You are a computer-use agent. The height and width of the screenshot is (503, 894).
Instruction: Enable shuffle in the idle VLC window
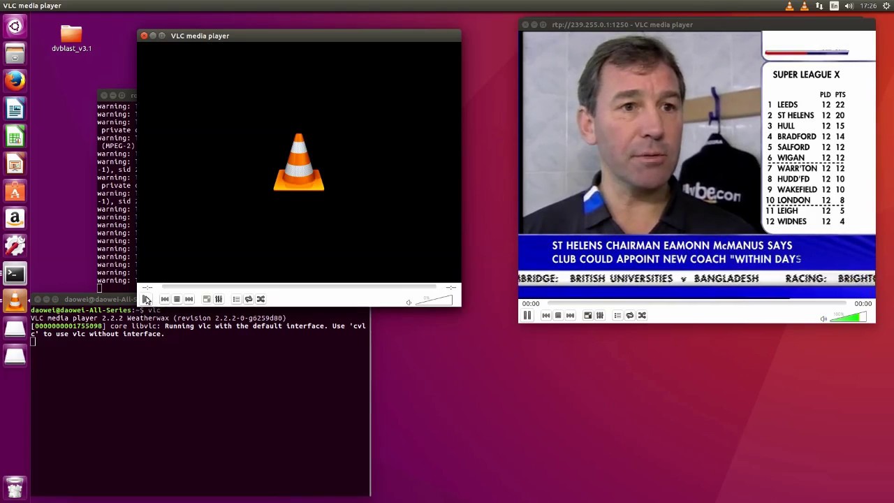pyautogui.click(x=261, y=299)
